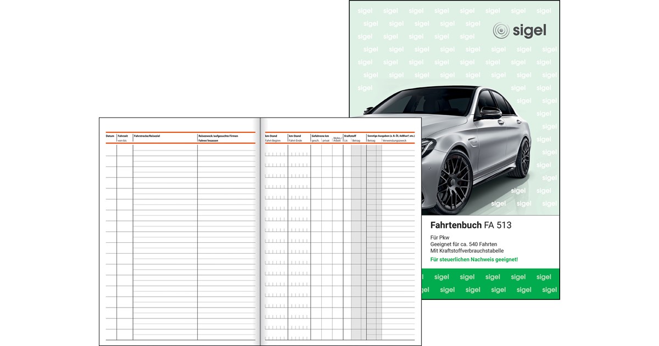Click the Reisezweck/aufgesuchte Firmen header
659x346 pixels.
(x=218, y=136)
